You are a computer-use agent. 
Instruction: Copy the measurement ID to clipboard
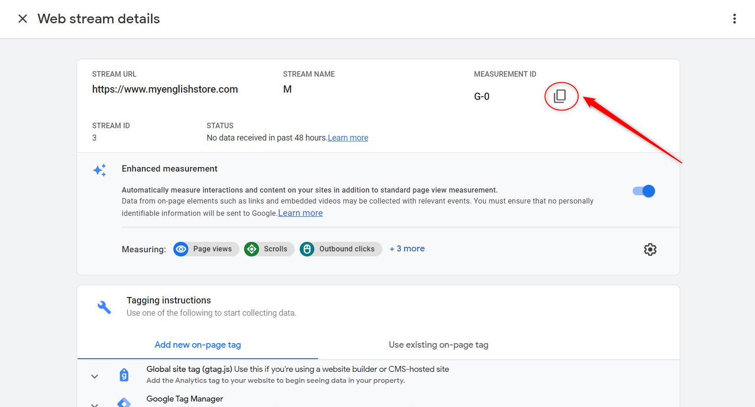click(x=560, y=96)
